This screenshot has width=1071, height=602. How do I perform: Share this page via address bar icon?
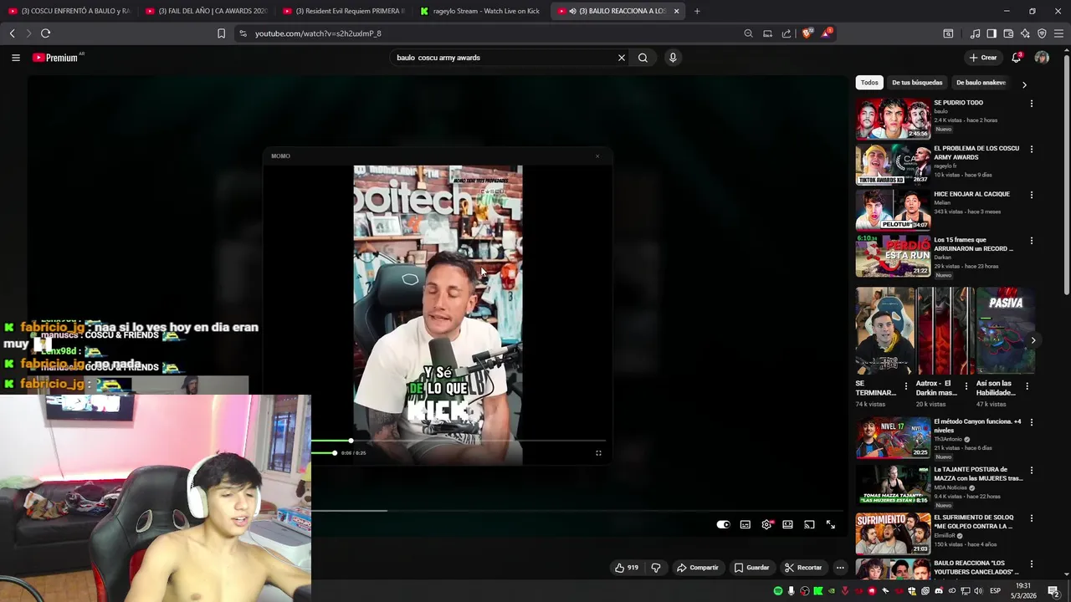[787, 33]
